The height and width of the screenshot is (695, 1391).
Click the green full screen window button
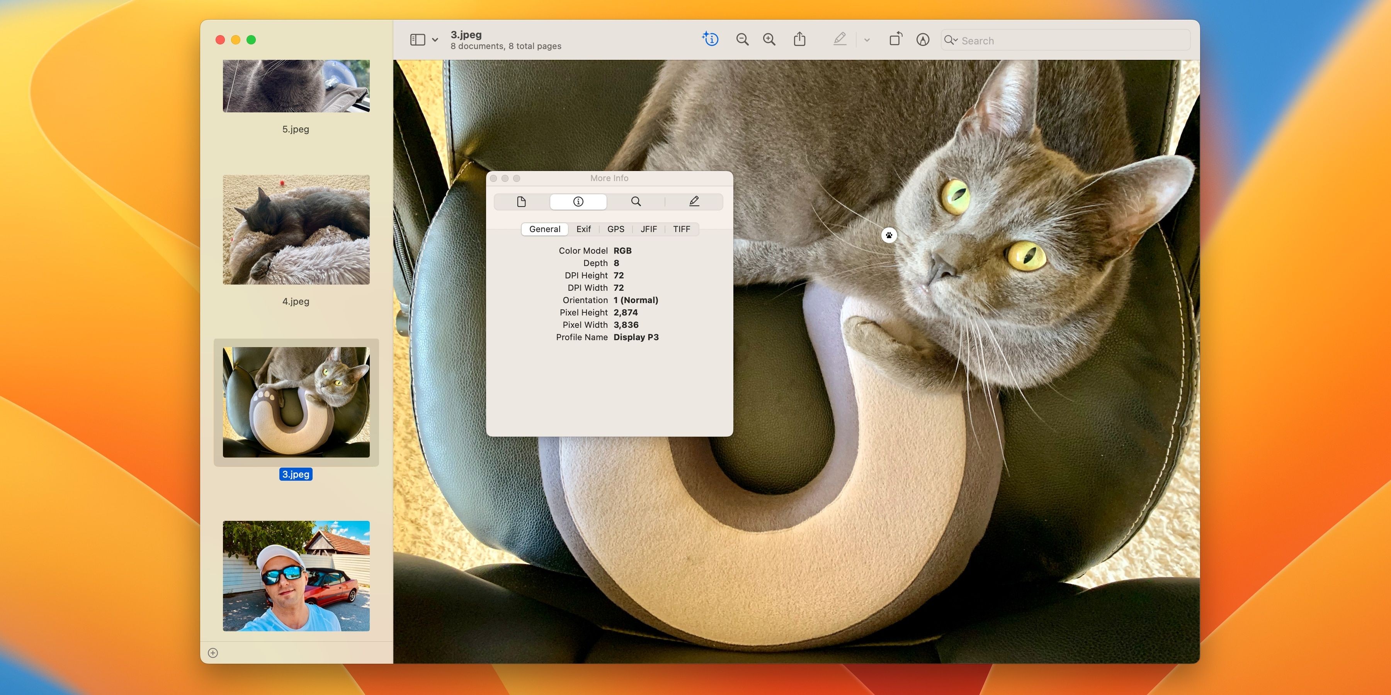tap(251, 40)
